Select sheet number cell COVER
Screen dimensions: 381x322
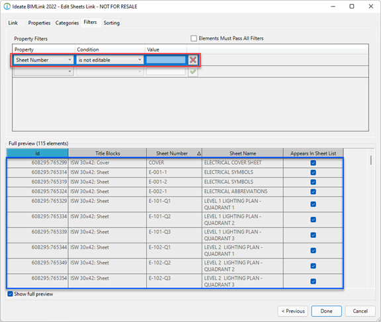174,163
